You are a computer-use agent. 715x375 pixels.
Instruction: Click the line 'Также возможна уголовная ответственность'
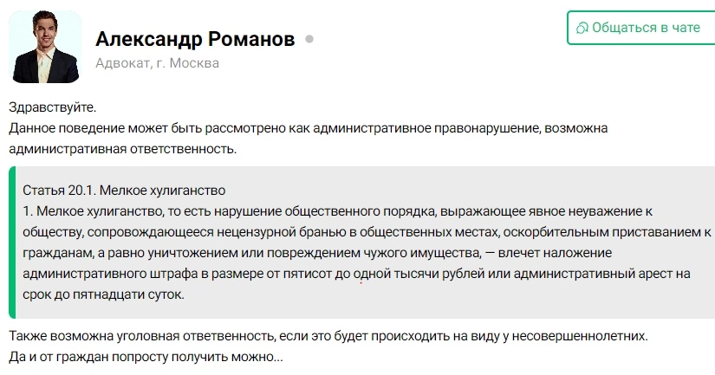[x=328, y=336]
